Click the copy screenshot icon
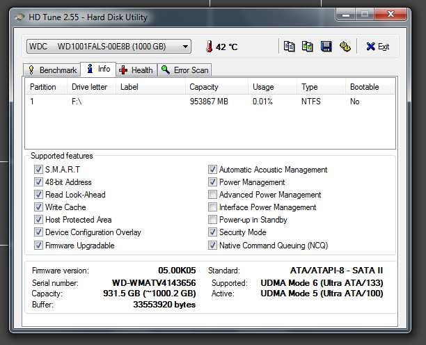426x345 pixels. coord(308,47)
